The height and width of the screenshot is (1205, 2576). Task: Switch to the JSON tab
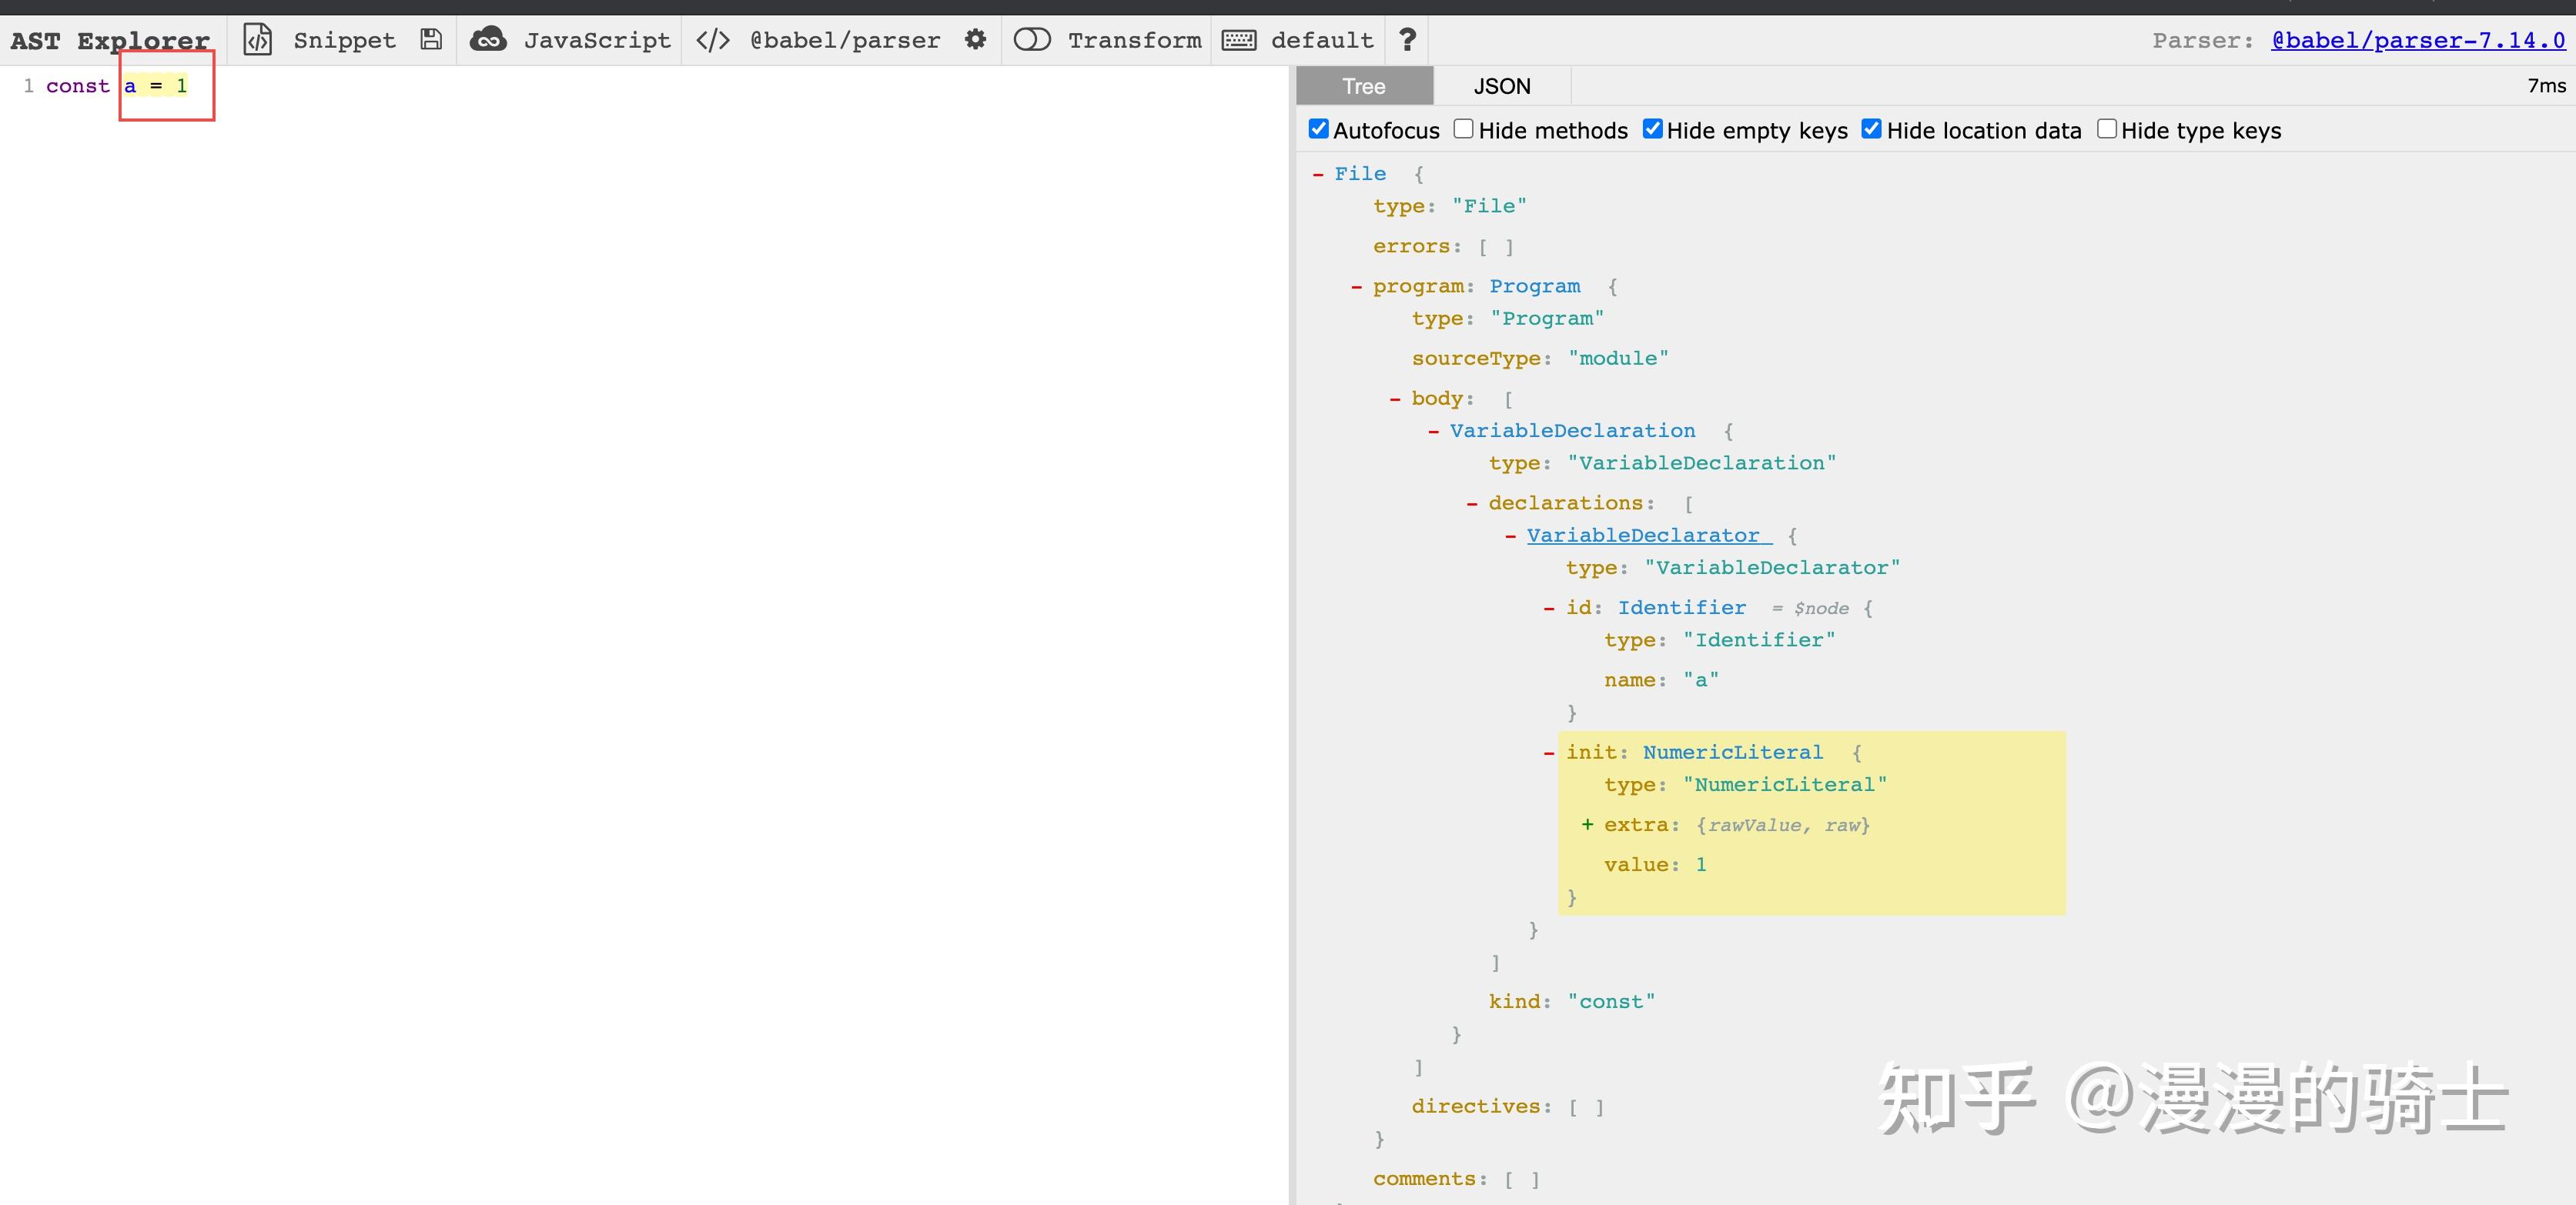click(x=1501, y=86)
